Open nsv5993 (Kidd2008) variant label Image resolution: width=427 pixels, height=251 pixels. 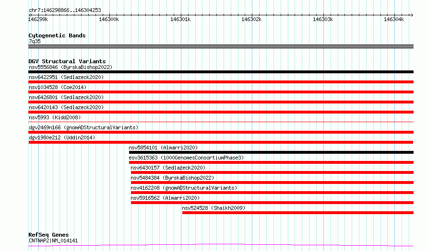(55, 117)
